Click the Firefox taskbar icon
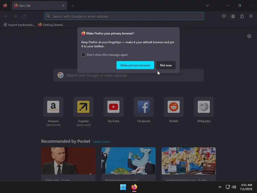This screenshot has width=257, height=193. coord(134,187)
